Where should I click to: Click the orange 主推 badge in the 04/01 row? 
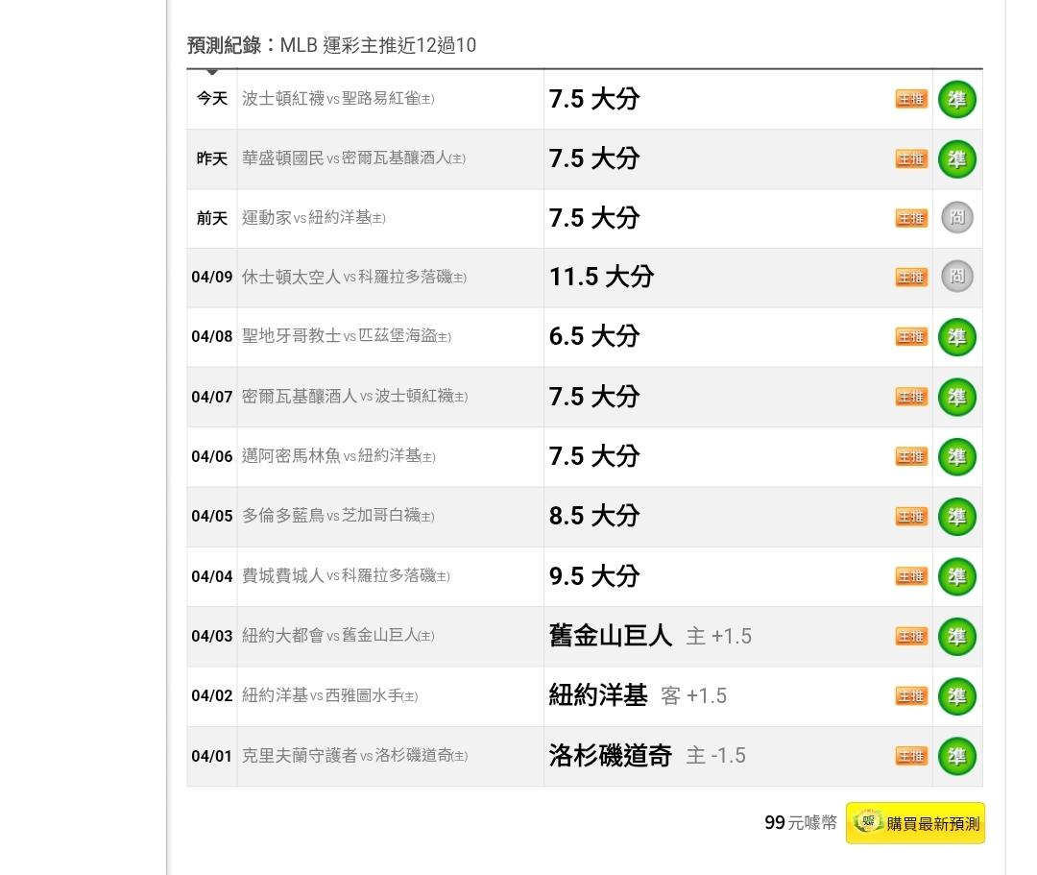tap(911, 756)
